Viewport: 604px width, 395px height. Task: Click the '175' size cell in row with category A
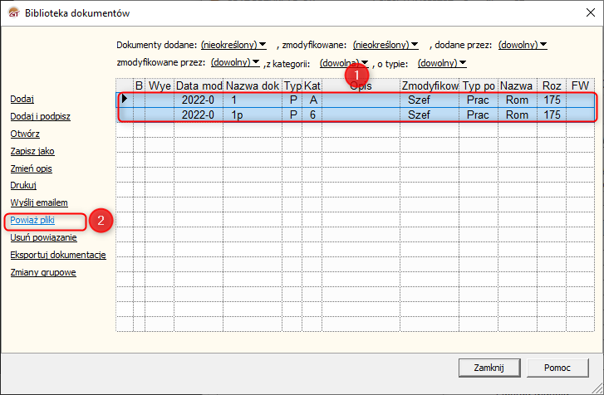552,100
